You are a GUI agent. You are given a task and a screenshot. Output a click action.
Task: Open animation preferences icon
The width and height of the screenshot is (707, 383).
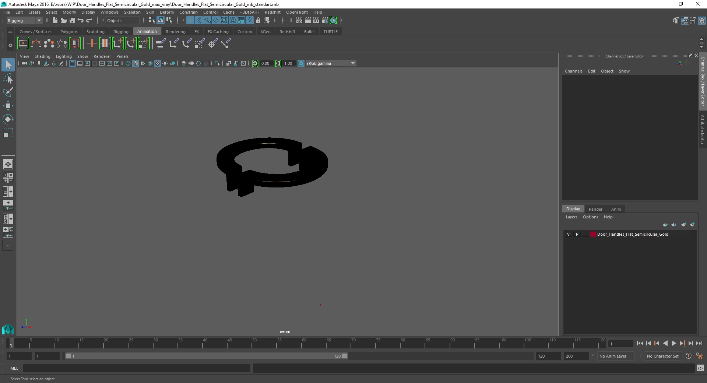click(x=700, y=356)
